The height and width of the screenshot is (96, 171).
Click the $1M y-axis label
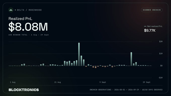coord(161,53)
